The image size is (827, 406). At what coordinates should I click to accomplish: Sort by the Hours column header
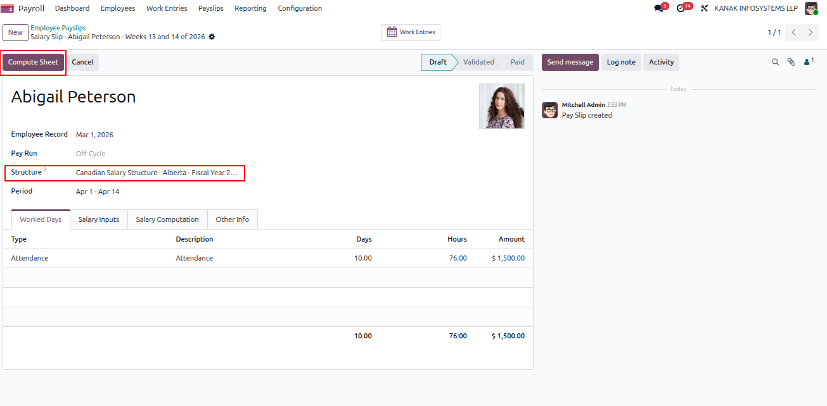[x=457, y=239]
